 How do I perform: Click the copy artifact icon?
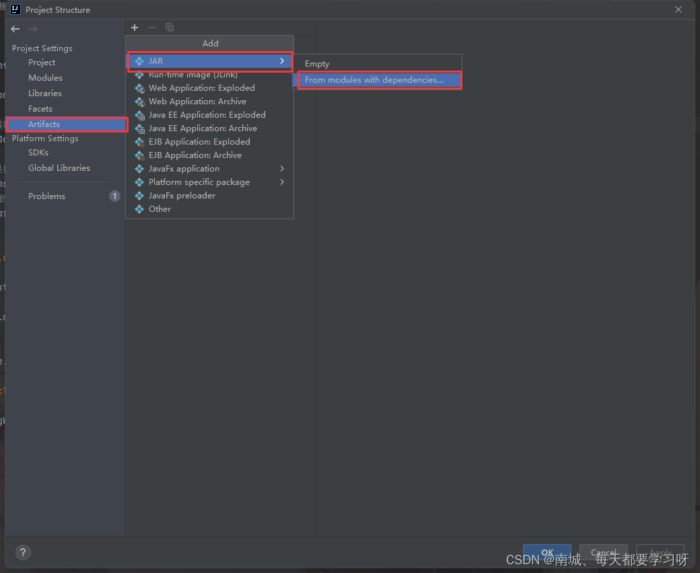[x=169, y=28]
